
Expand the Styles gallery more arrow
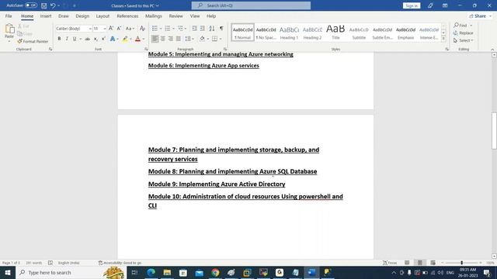point(443,39)
